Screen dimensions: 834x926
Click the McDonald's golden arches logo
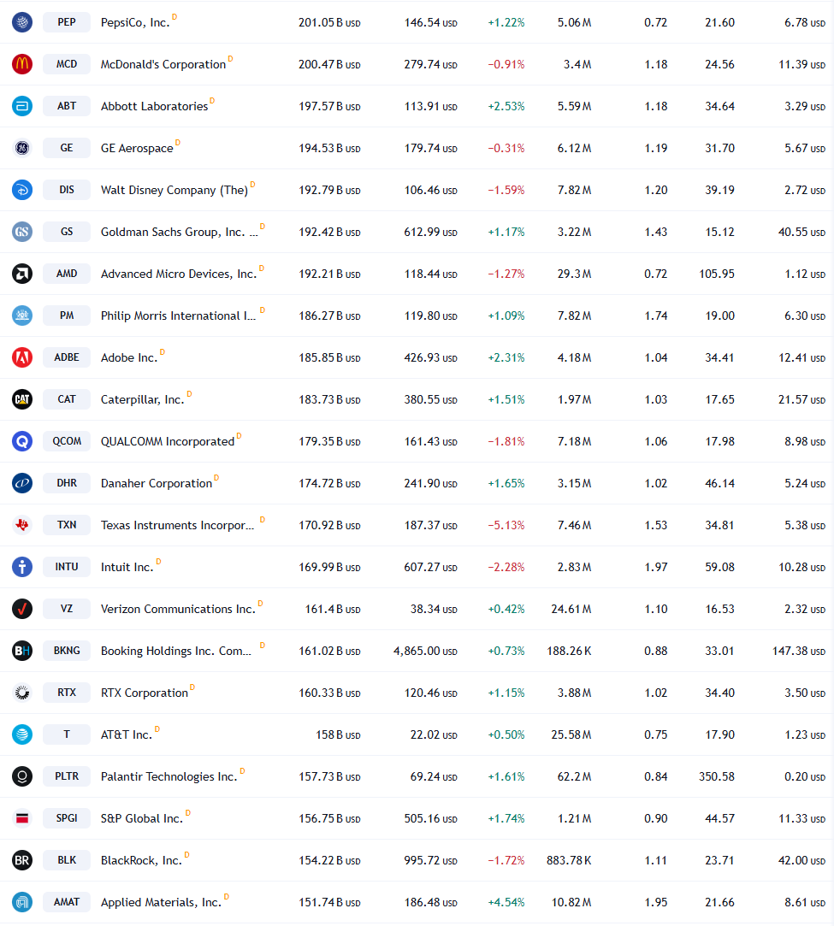22,64
